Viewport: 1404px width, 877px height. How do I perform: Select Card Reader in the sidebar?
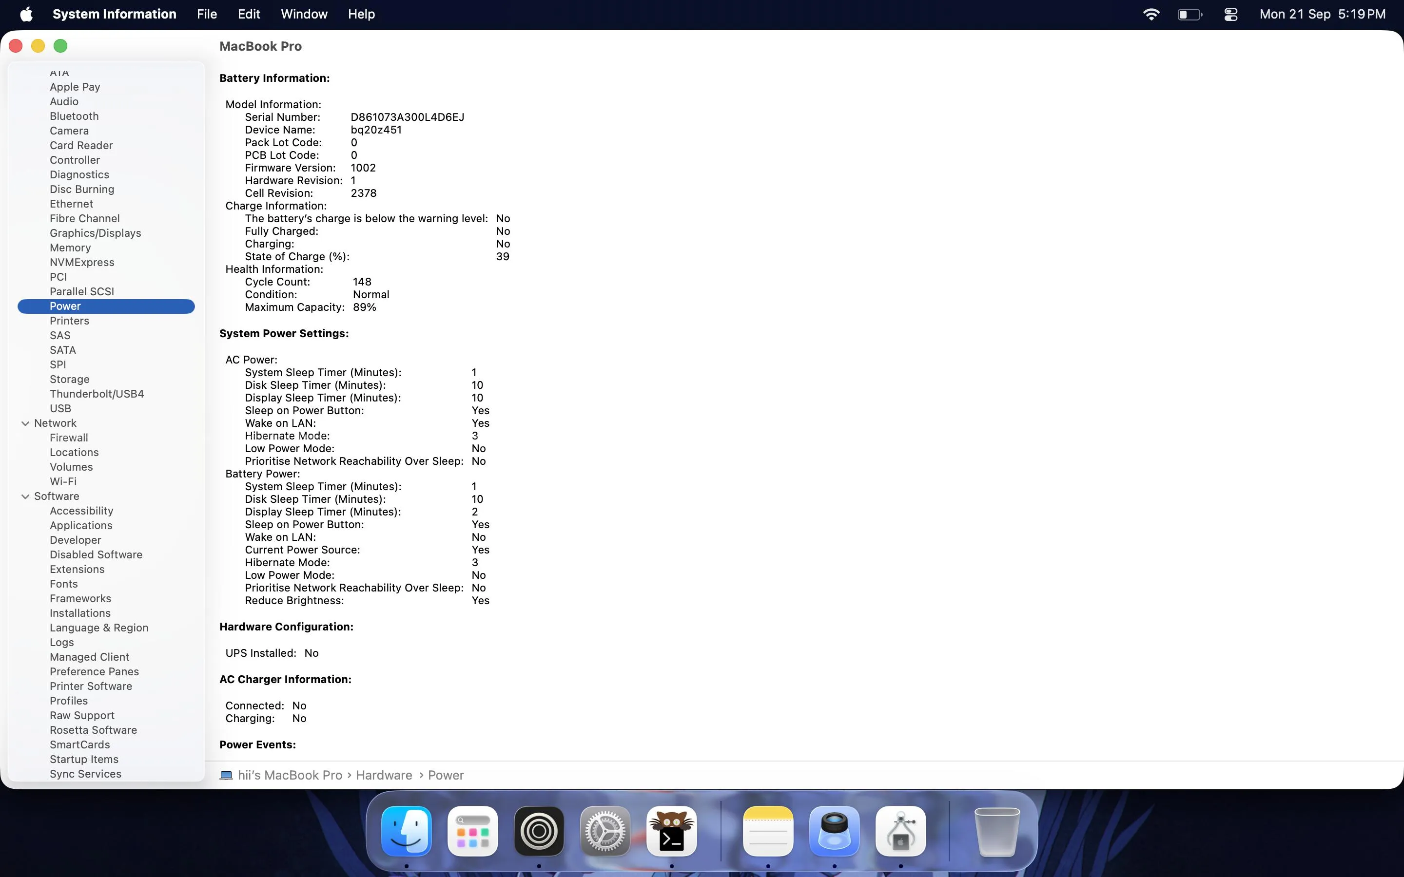point(81,145)
